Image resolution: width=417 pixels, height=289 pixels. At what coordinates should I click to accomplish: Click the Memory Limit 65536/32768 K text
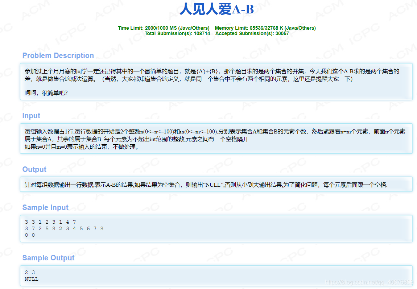coord(265,28)
